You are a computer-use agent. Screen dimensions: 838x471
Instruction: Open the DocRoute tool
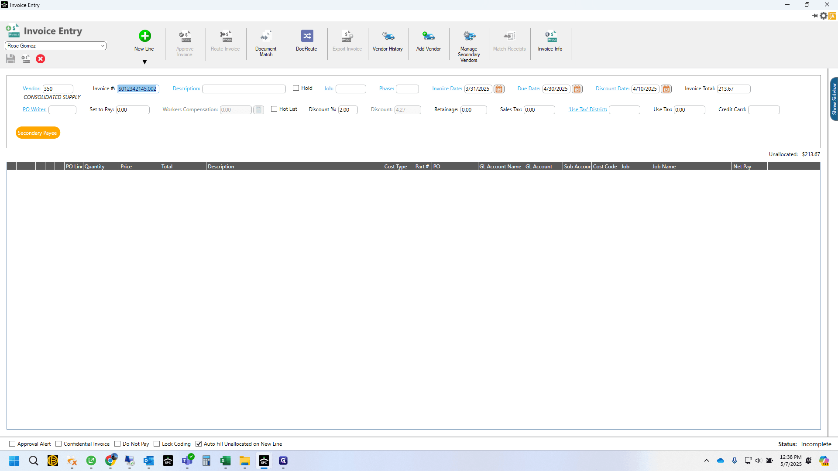[306, 41]
